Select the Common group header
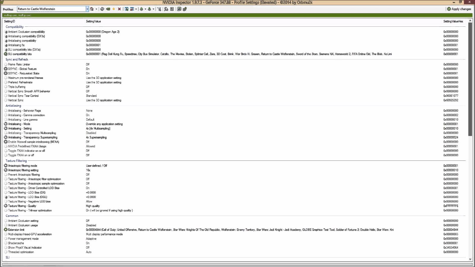This screenshot has height=267, width=475. pos(12,216)
